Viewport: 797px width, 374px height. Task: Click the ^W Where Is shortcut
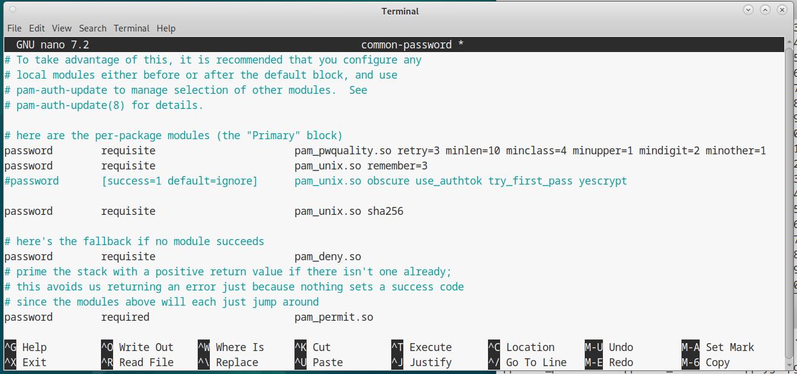click(231, 347)
